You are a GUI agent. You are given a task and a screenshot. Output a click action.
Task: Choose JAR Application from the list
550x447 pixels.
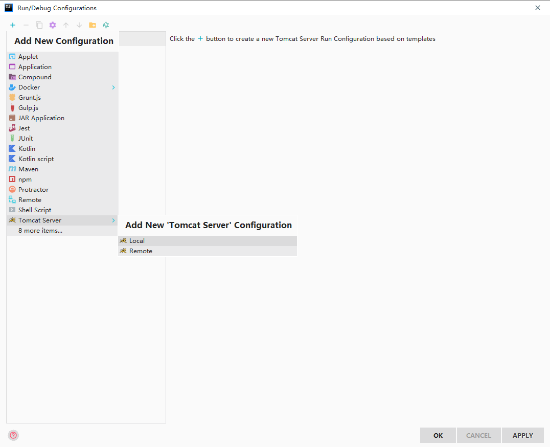coord(62,118)
